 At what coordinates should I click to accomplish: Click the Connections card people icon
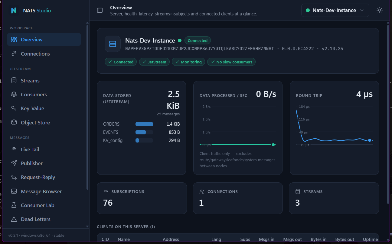(202, 191)
